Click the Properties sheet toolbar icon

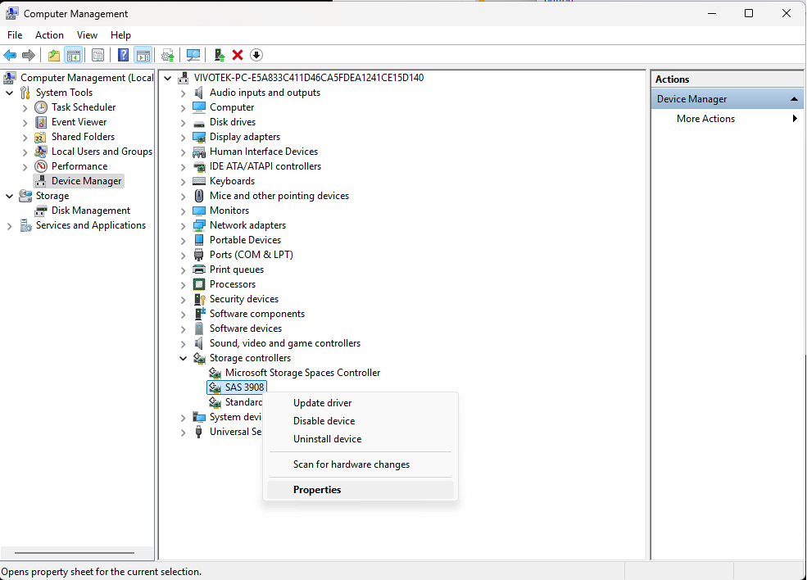coord(97,55)
